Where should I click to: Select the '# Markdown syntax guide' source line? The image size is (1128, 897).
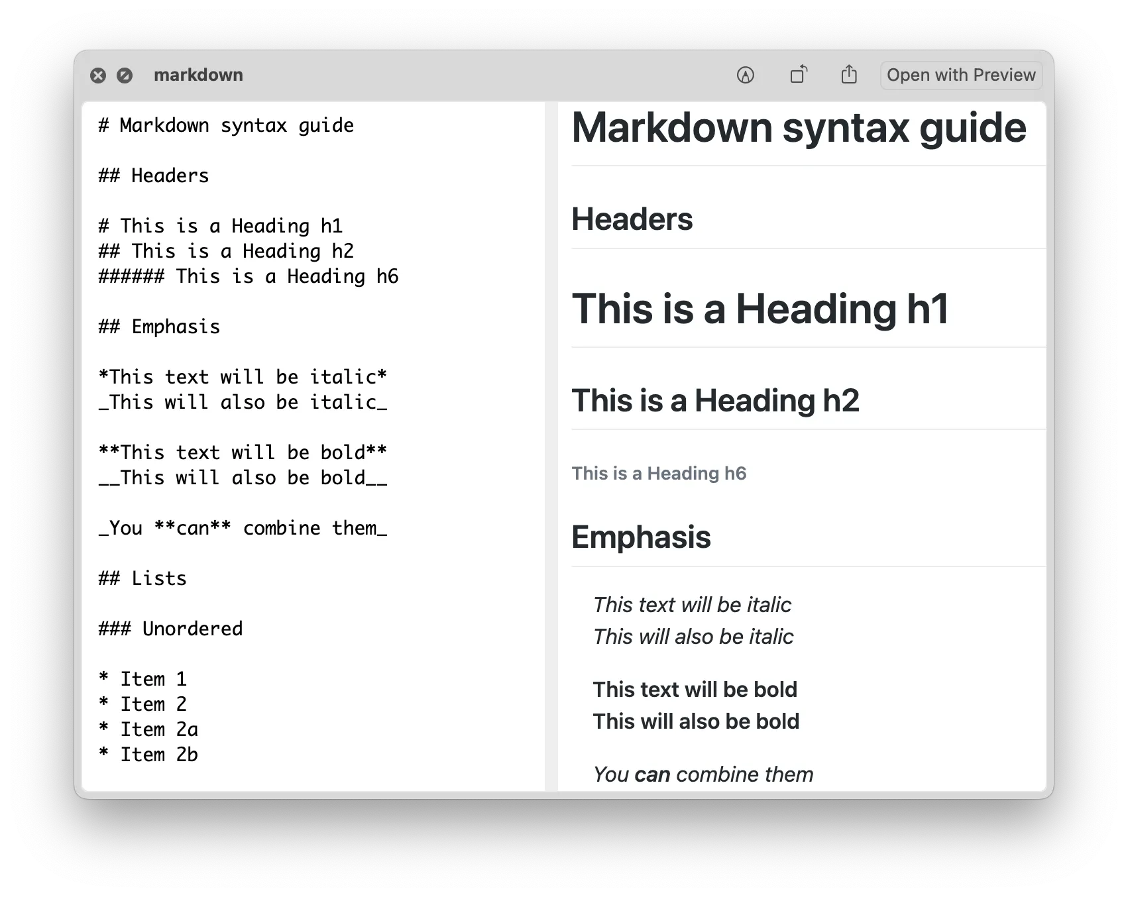pos(225,125)
